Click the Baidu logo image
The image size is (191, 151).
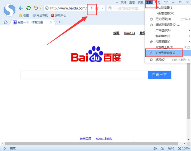pos(96,54)
